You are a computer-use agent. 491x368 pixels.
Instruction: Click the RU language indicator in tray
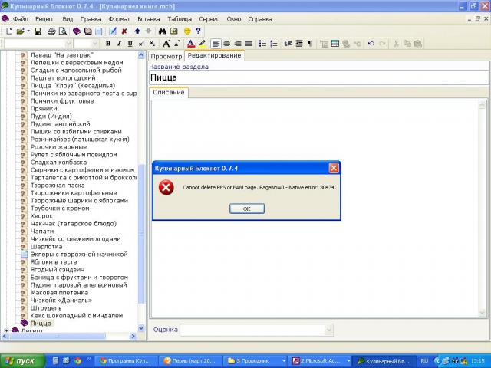(424, 361)
